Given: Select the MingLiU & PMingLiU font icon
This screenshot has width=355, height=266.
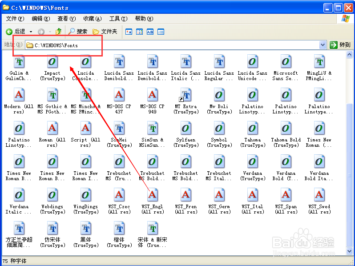Looking at the screenshot, I should [x=319, y=61].
